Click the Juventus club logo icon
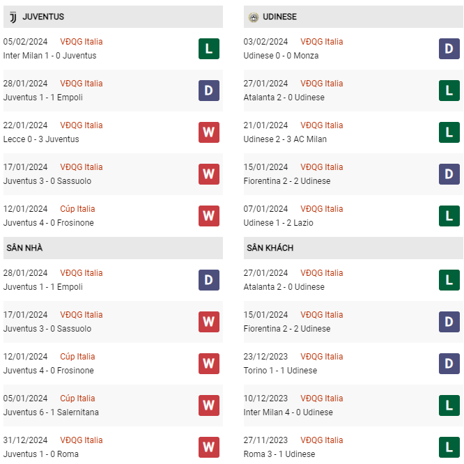This screenshot has height=464, width=464. click(13, 17)
